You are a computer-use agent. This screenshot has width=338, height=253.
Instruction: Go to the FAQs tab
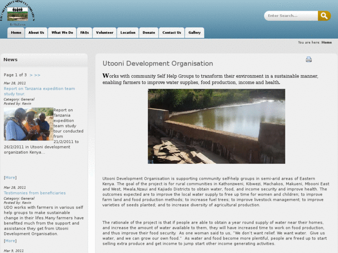(85, 33)
